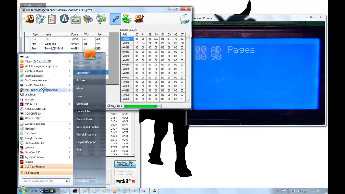Click the PICkit 3 logo
The height and width of the screenshot is (194, 345).
(125, 181)
